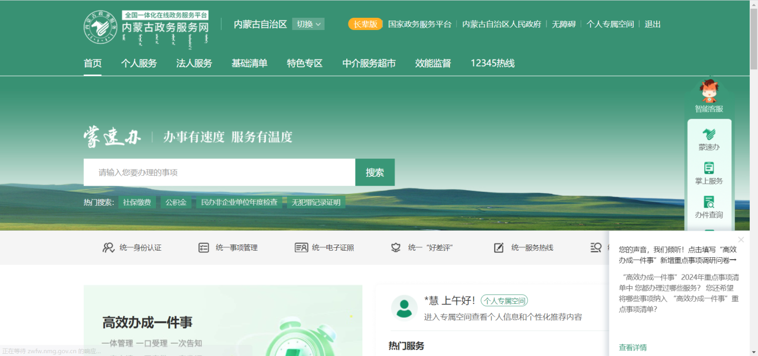
Task: Switch to 长辈版 mode
Action: [365, 24]
